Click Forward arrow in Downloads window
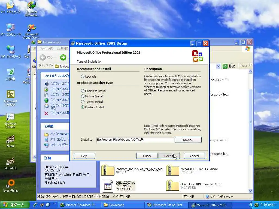This screenshot has height=209, width=279. 63,57
